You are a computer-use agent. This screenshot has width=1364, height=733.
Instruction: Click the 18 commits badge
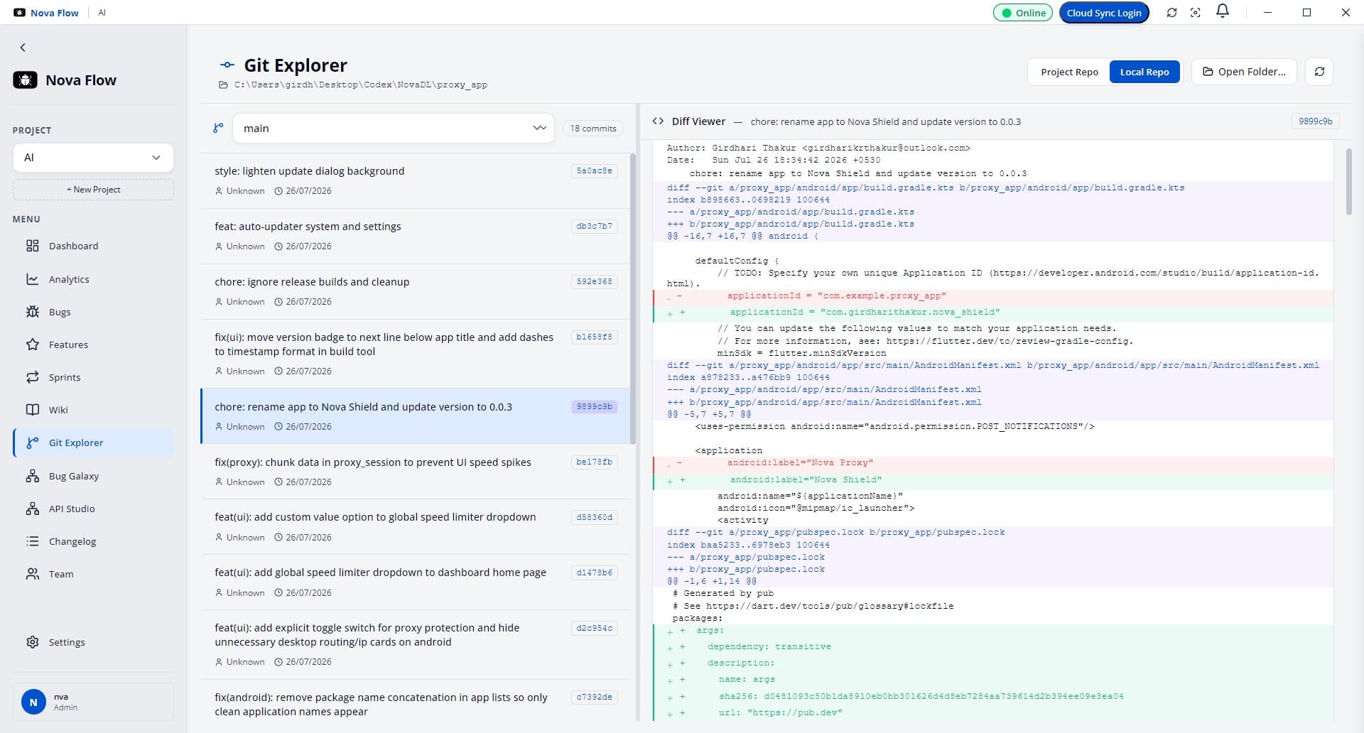pos(593,129)
